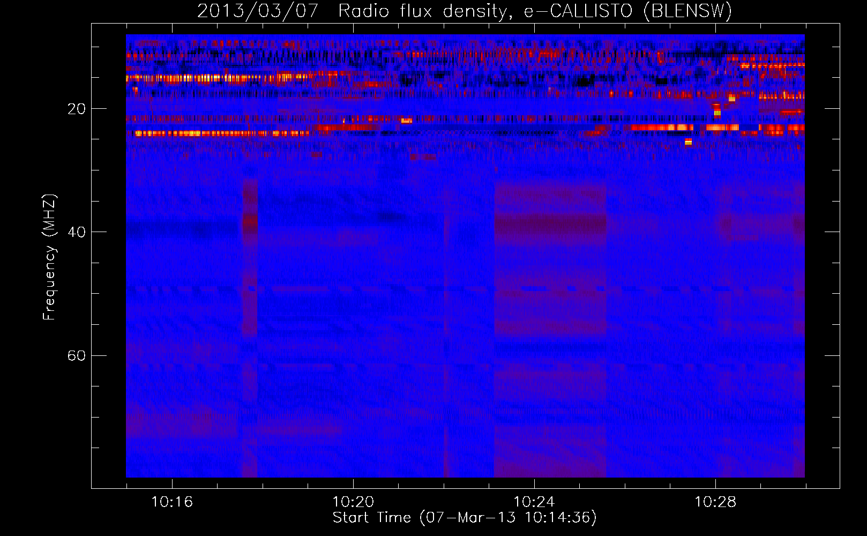Click the 10:24 time tick label
The height and width of the screenshot is (536, 867).
[534, 502]
